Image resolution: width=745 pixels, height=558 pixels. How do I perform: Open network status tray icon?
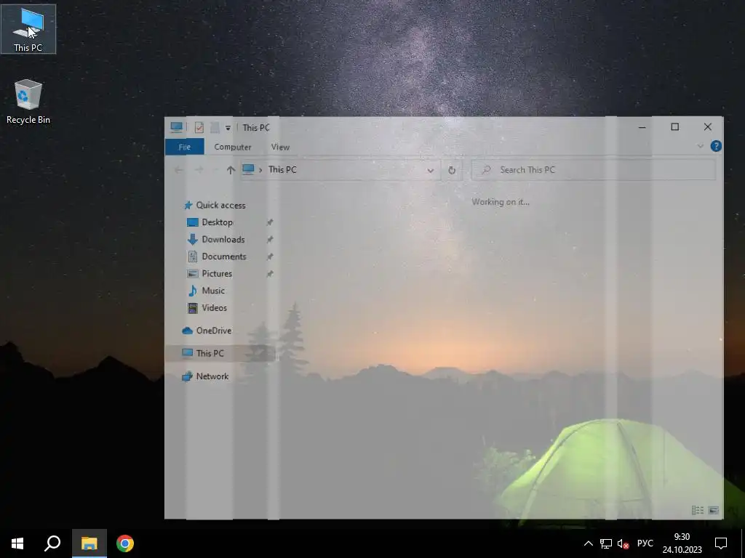click(x=606, y=543)
